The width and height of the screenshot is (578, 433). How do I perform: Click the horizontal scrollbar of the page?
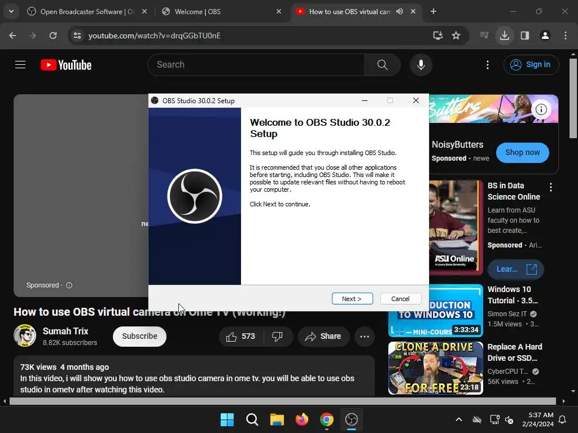[283, 401]
